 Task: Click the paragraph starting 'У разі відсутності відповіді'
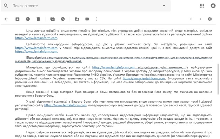click(x=113, y=105)
